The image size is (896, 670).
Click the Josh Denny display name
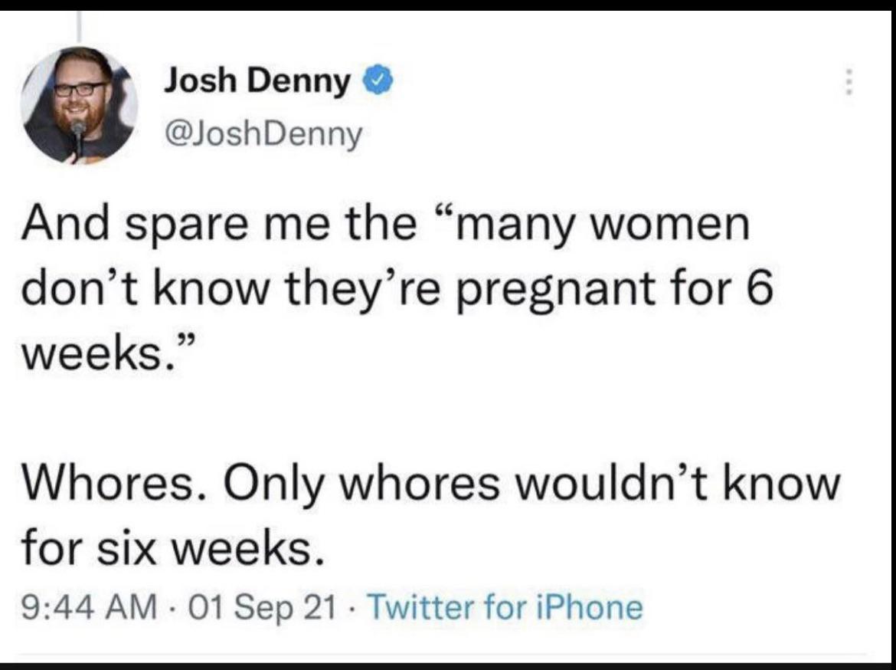[x=257, y=80]
